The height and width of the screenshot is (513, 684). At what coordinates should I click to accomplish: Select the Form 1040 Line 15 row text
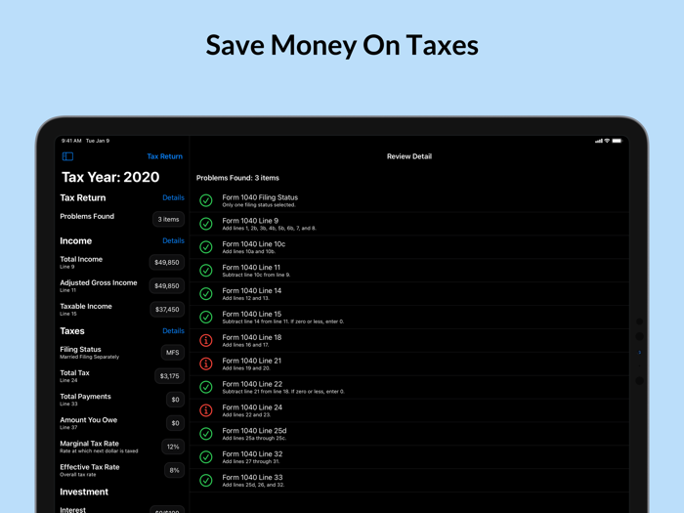[x=283, y=318]
